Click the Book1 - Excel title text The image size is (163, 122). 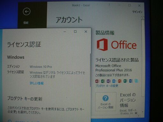click(x=81, y=5)
